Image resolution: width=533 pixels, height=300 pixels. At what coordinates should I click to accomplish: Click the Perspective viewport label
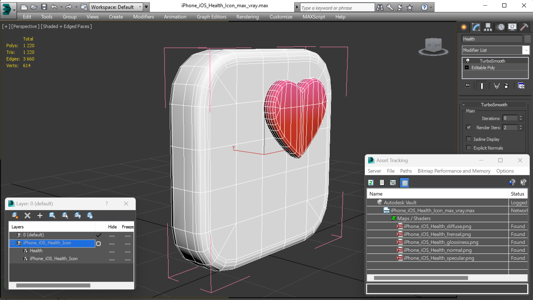tap(25, 26)
